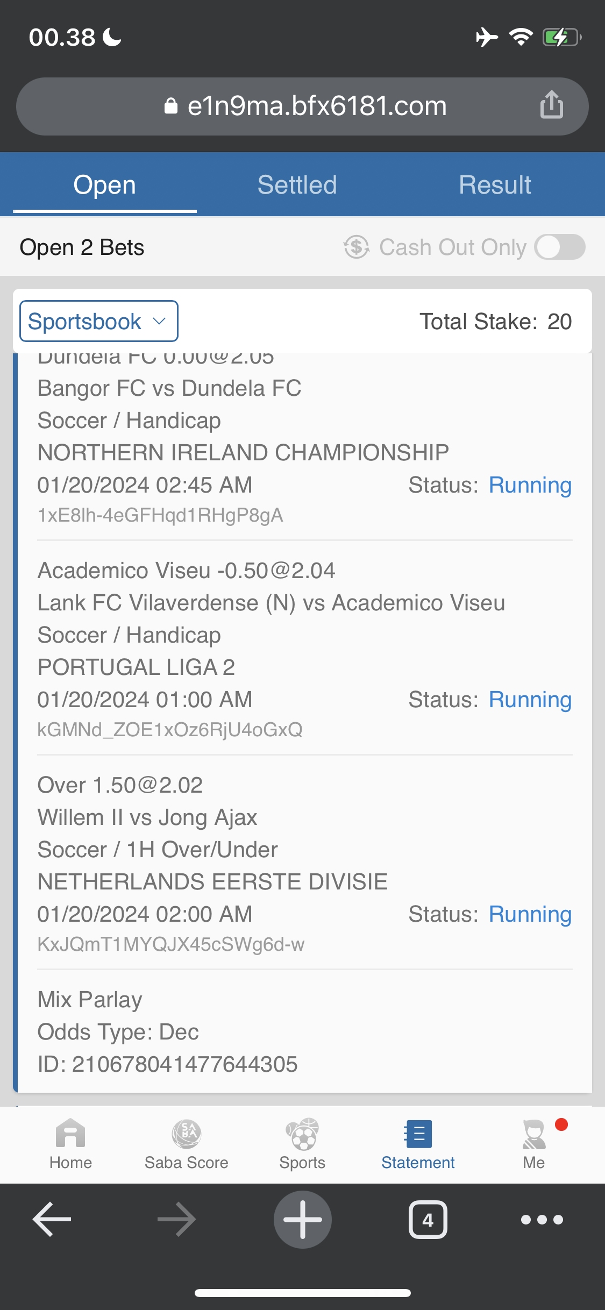Show open browser tabs switcher
This screenshot has height=1310, width=605.
(428, 1220)
